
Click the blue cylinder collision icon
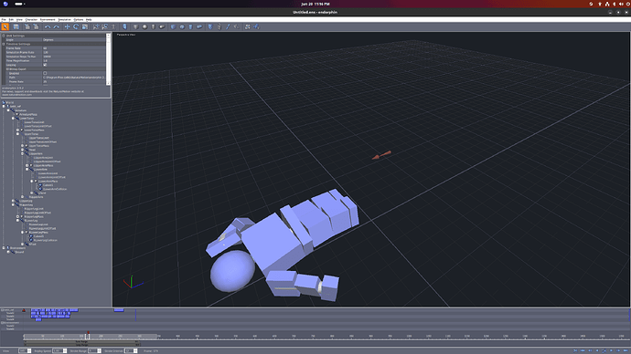click(x=191, y=26)
